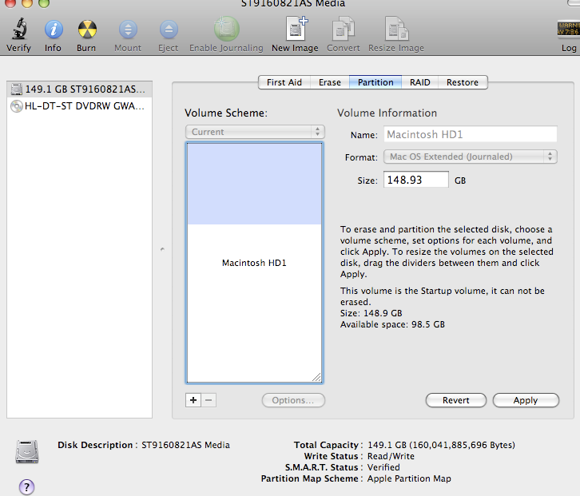Switch to the First Aid tab
Viewport: 580px width, 496px height.
pyautogui.click(x=284, y=82)
